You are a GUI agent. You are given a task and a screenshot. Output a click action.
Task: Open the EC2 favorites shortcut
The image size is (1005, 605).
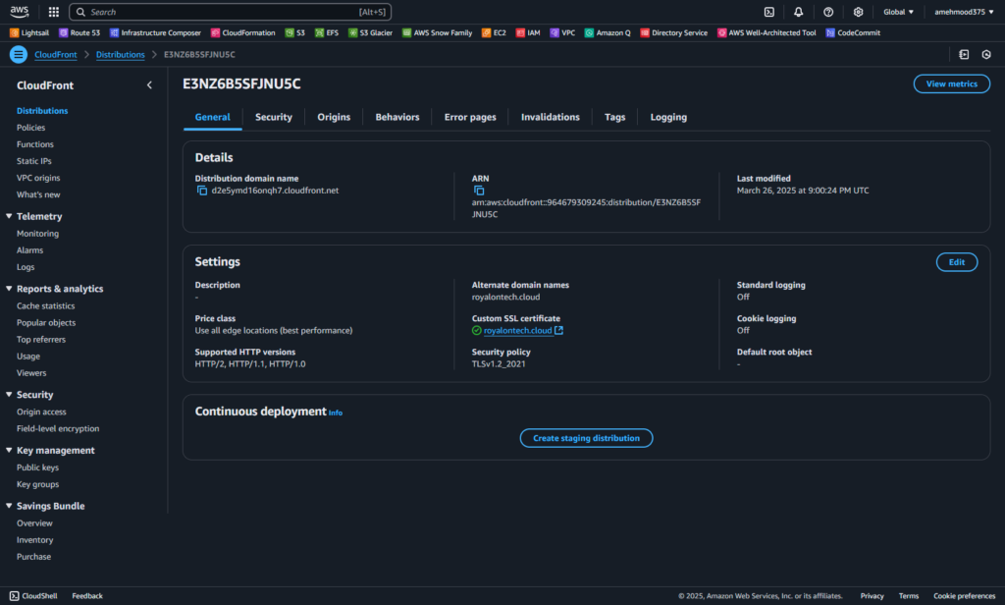pos(495,32)
